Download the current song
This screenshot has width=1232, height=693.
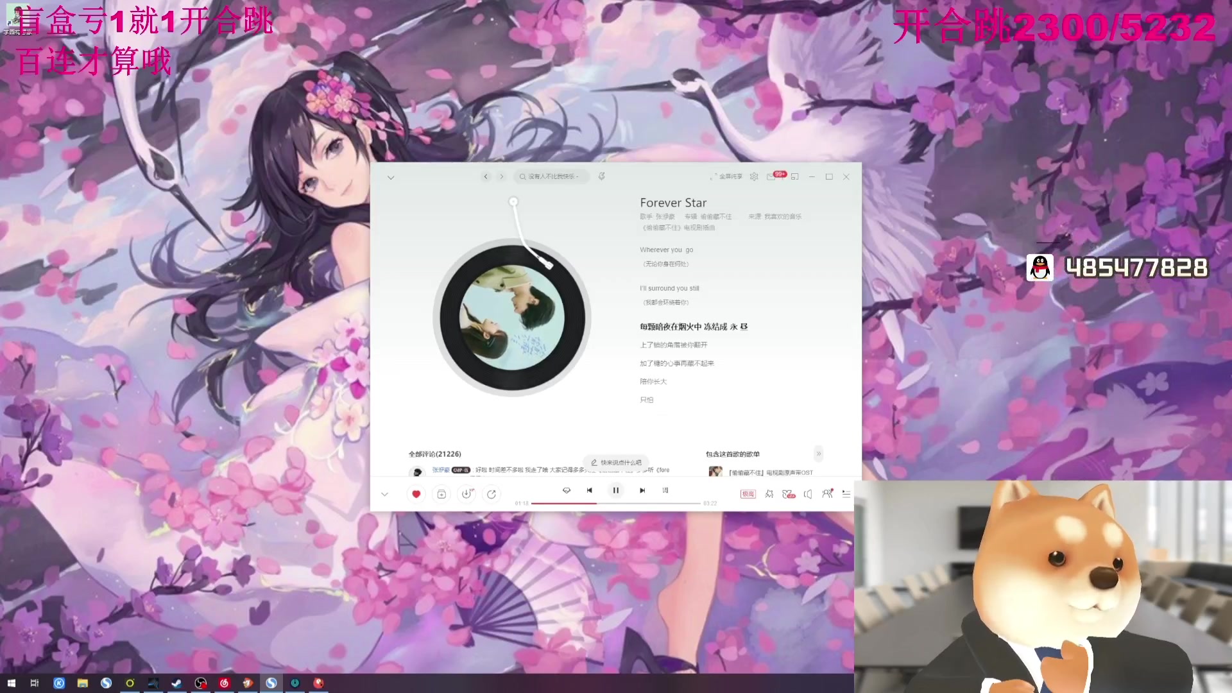point(466,494)
